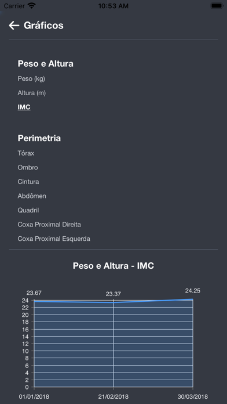Click the 21/02/2018 date on chart axis
Screen dimensions: 227x404
pyautogui.click(x=113, y=396)
